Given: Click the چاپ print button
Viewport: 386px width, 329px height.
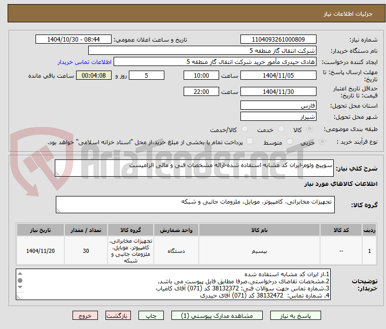Looking at the screenshot, I should pyautogui.click(x=151, y=315).
